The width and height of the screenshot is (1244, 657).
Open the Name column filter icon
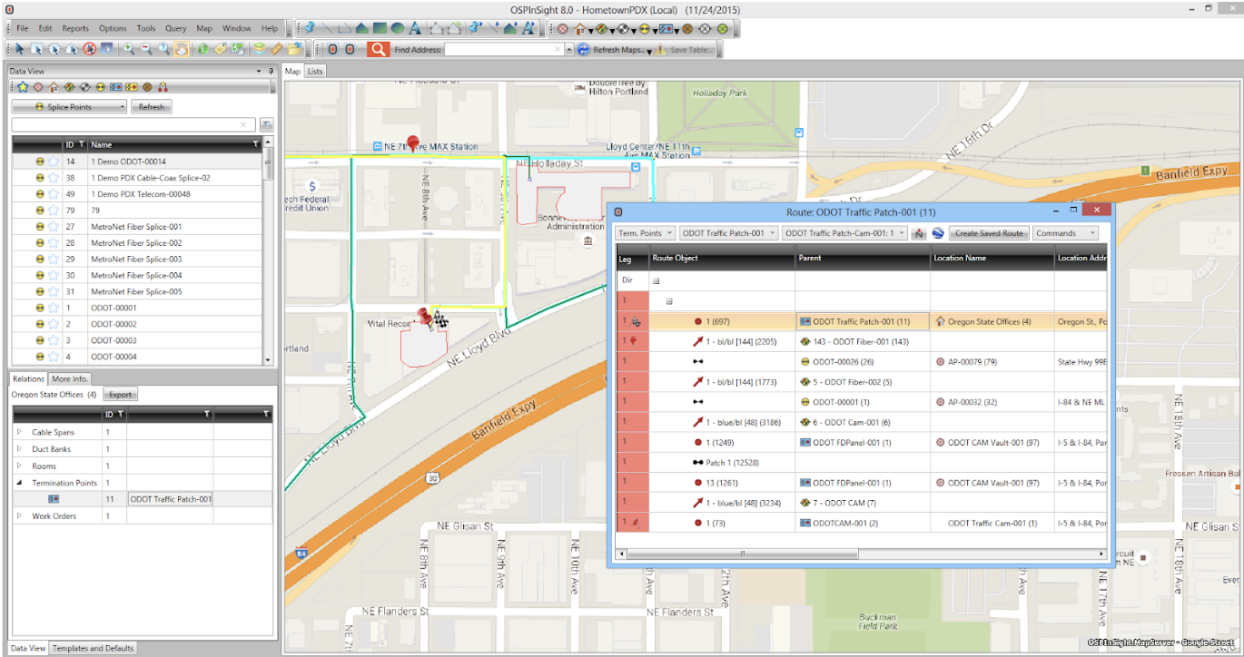(x=255, y=143)
